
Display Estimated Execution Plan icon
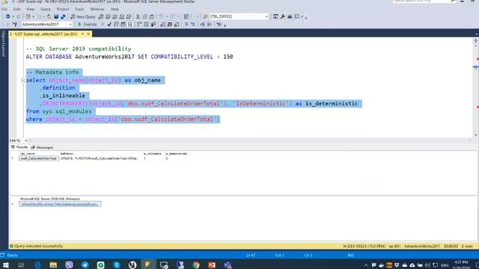click(116, 25)
